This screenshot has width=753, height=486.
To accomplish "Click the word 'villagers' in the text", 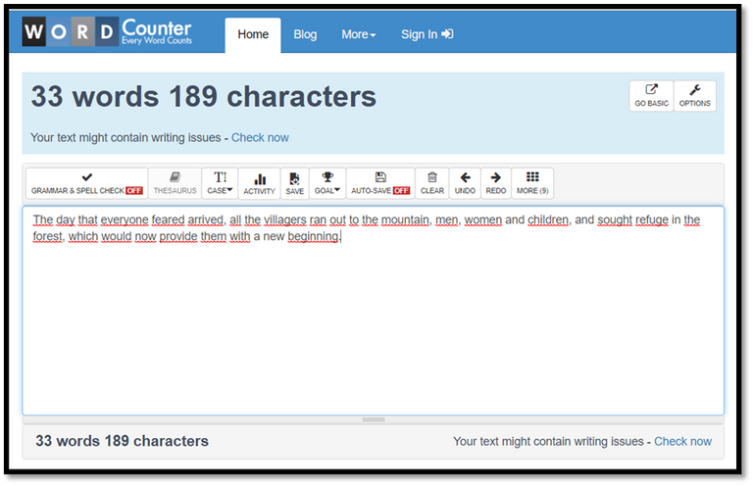I will (284, 219).
